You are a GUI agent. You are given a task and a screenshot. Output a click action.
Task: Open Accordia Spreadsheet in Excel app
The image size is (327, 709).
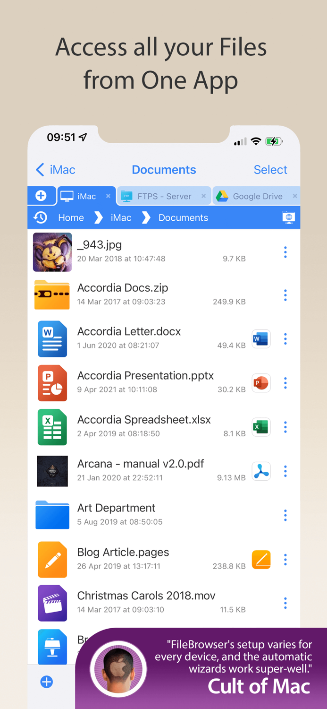[261, 427]
